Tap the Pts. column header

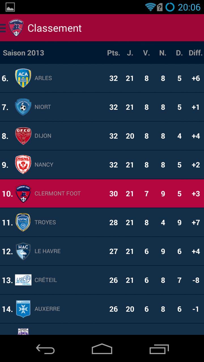pyautogui.click(x=113, y=53)
